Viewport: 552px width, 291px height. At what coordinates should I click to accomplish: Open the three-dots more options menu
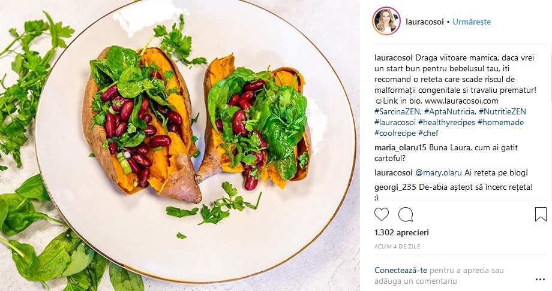pos(540,280)
